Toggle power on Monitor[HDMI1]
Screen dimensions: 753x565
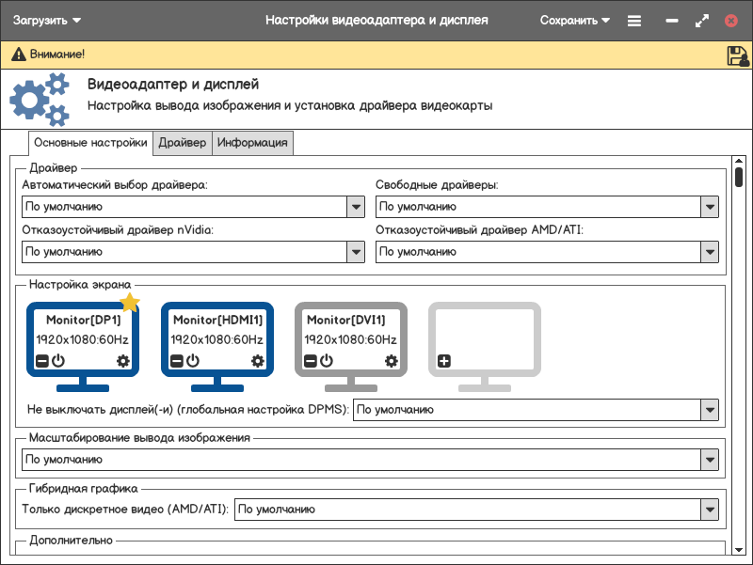point(192,361)
